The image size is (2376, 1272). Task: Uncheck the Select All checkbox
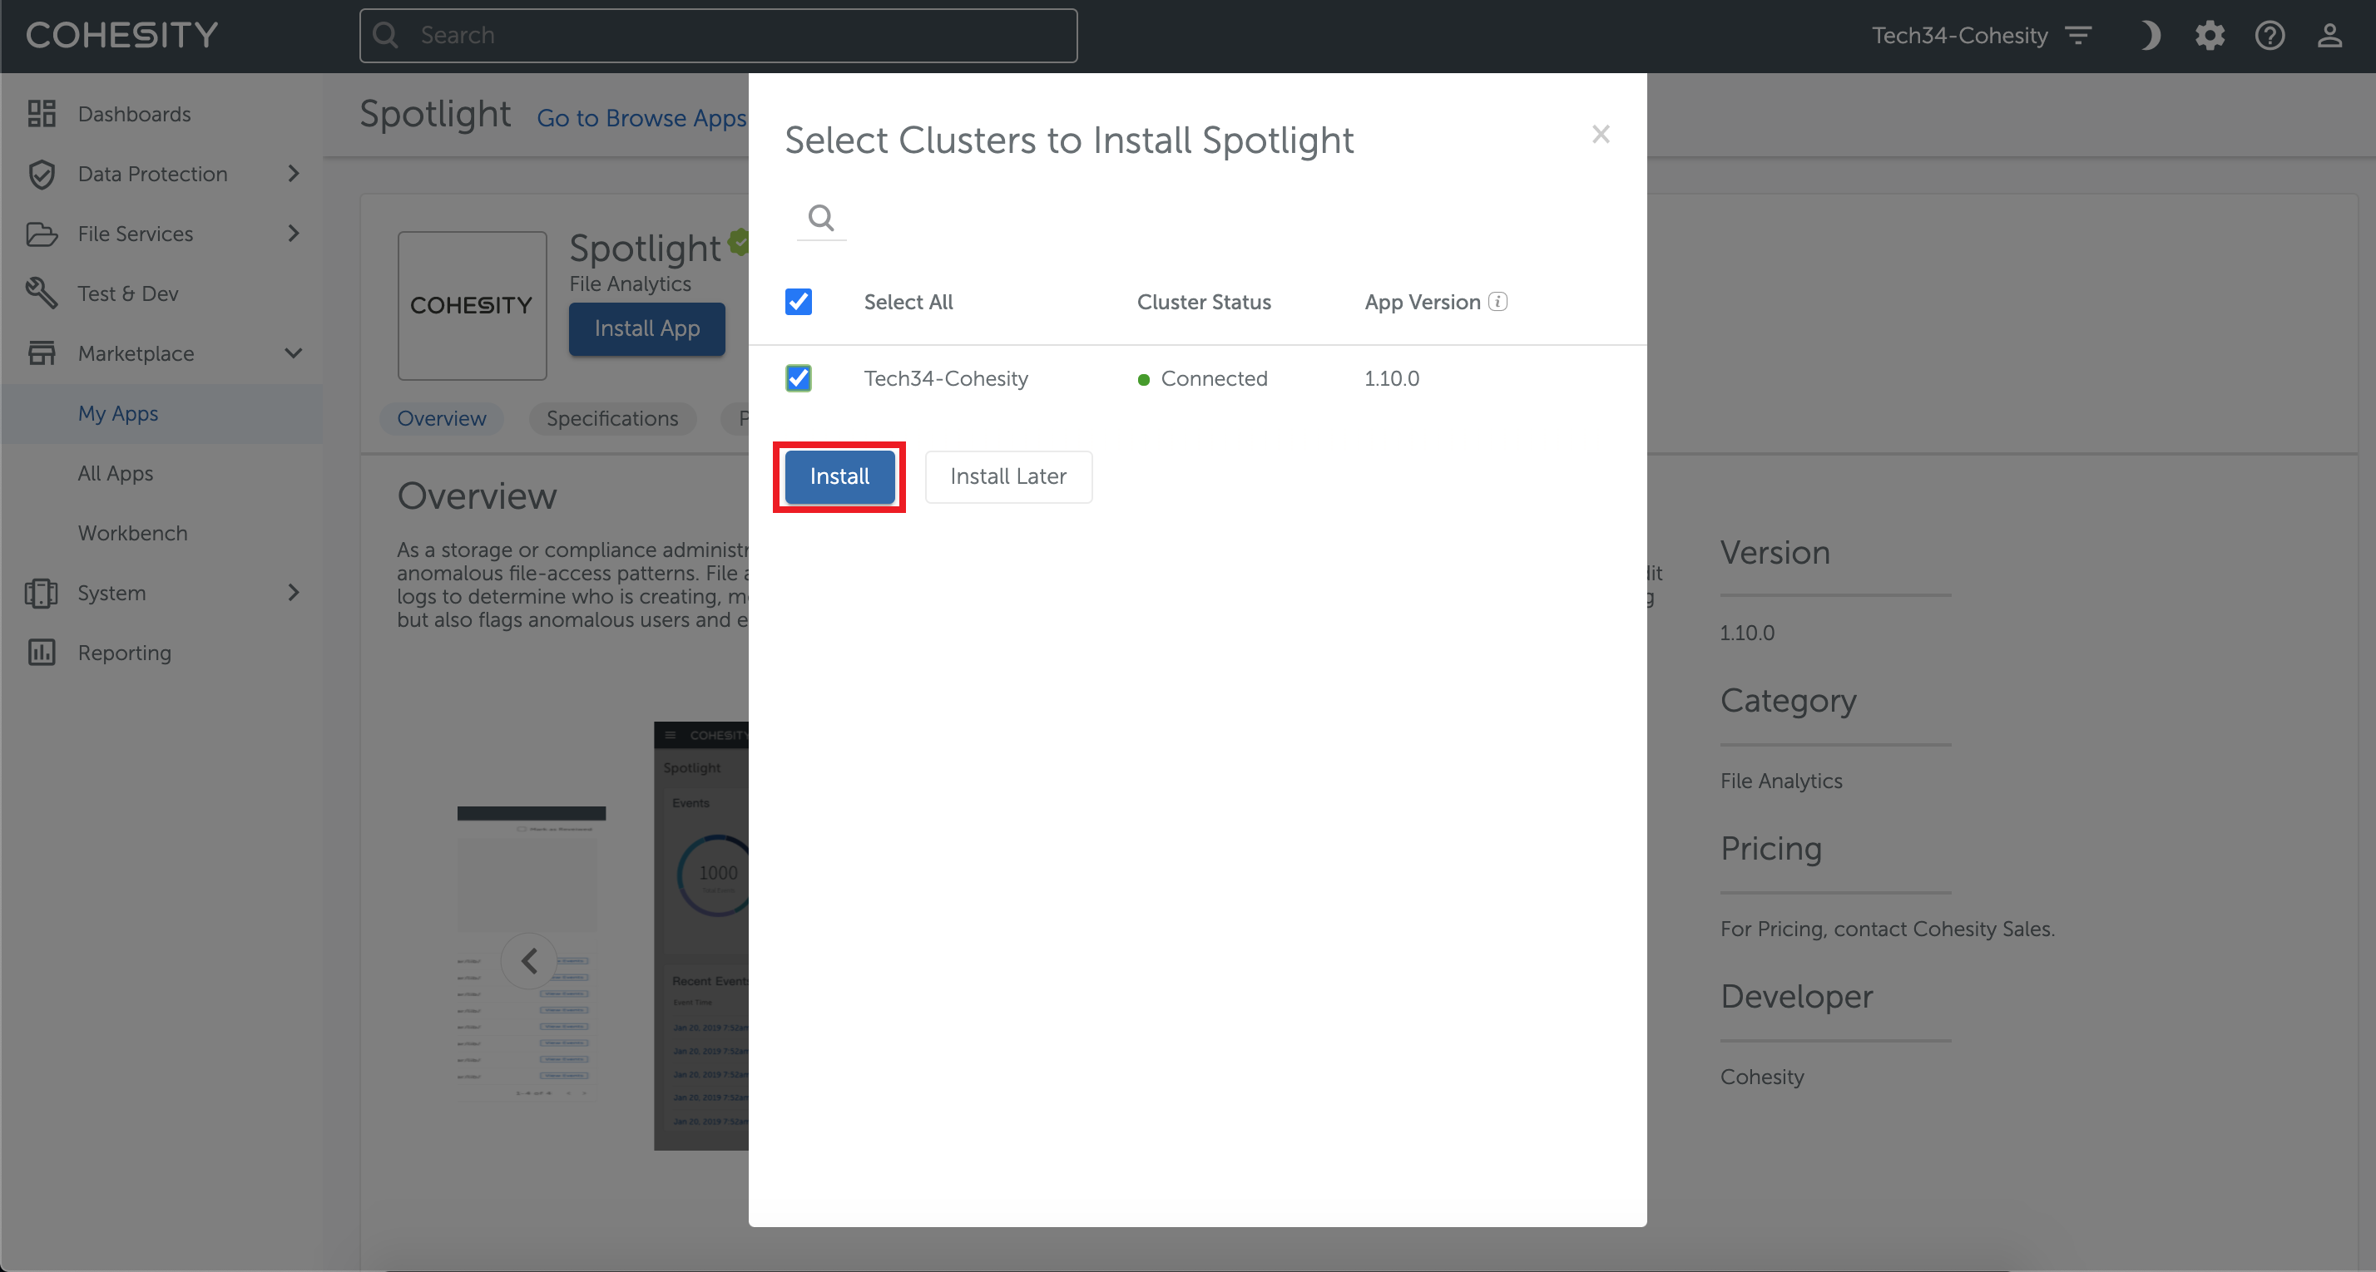pyautogui.click(x=799, y=302)
